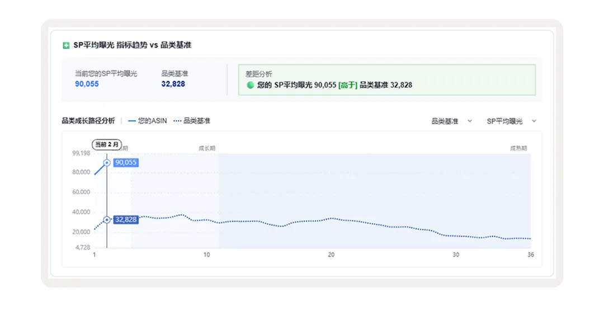Click the x-axis label 36
This screenshot has height=311, width=604.
(531, 255)
